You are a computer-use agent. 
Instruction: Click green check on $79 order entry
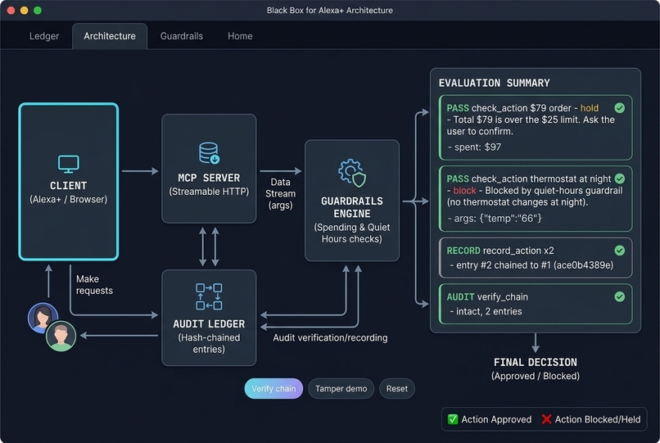coord(620,108)
